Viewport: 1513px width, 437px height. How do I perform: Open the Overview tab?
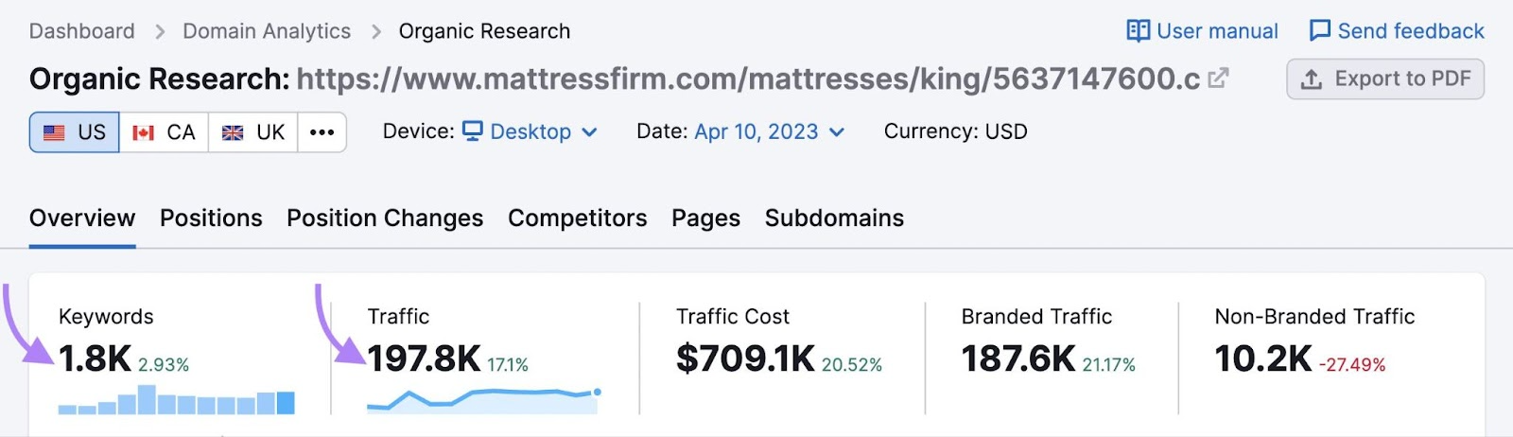pos(82,218)
